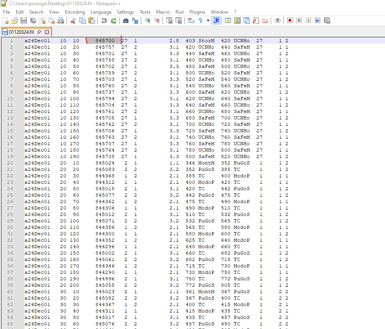Image resolution: width=385 pixels, height=329 pixels.
Task: Run the macro multiple times
Action: click(317, 21)
